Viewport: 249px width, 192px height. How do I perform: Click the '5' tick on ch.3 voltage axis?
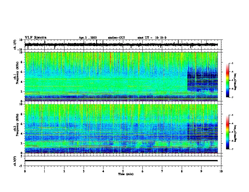(22, 156)
